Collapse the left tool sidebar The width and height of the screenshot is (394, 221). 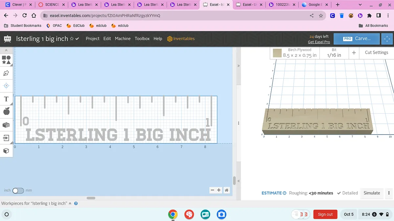click(x=6, y=50)
